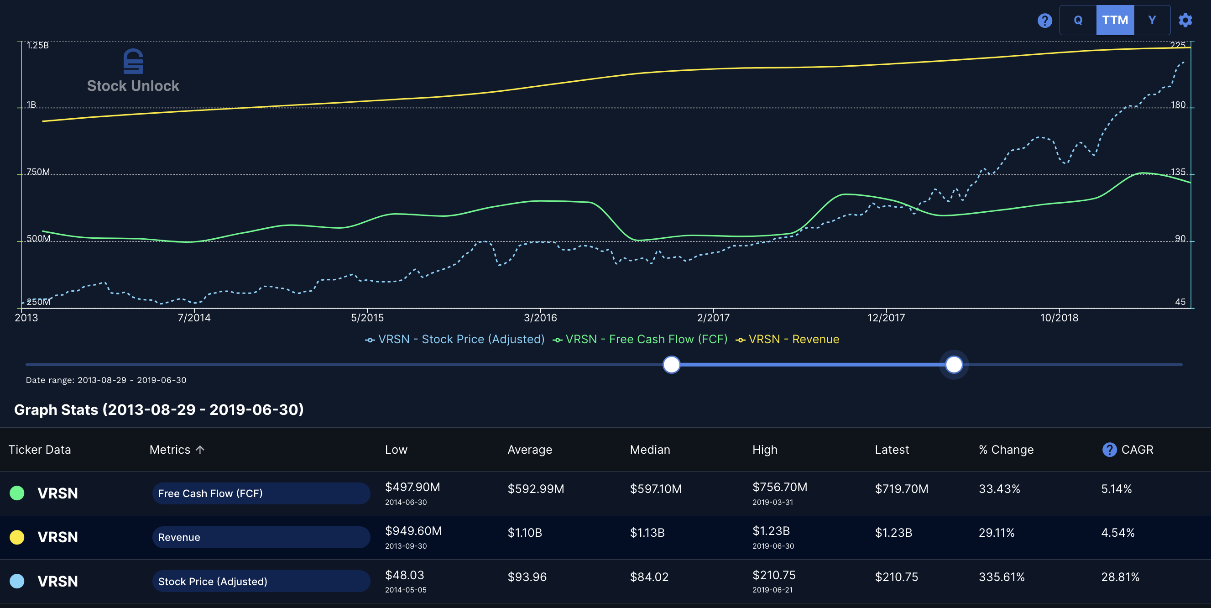Switch to yearly Y view
This screenshot has height=608, width=1211.
1152,20
